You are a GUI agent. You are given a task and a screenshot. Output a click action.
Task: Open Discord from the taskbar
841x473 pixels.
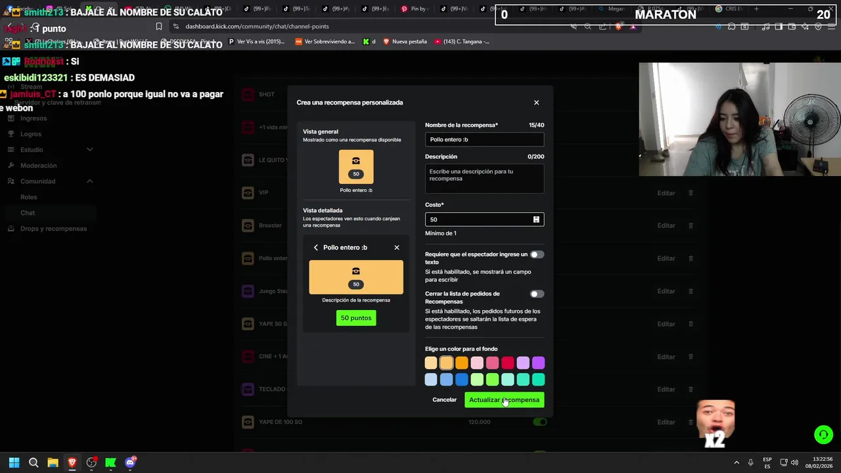(130, 462)
